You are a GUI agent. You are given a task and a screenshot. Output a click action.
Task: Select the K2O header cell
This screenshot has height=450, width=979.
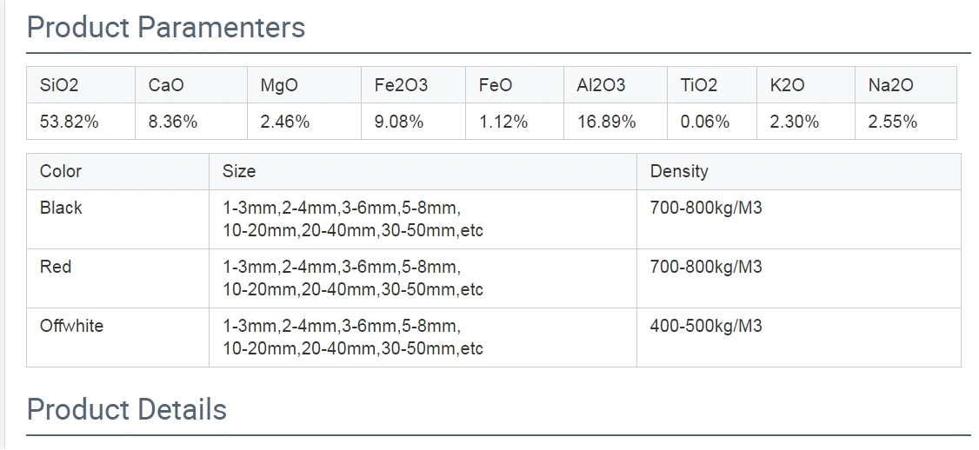(806, 85)
